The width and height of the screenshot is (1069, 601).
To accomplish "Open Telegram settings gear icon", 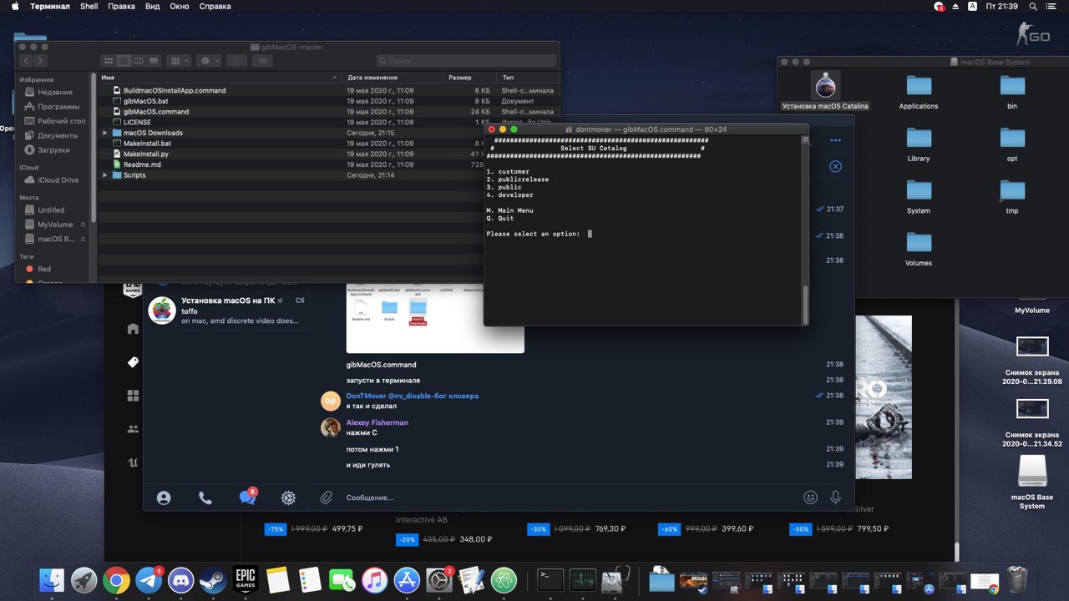I will tap(288, 497).
